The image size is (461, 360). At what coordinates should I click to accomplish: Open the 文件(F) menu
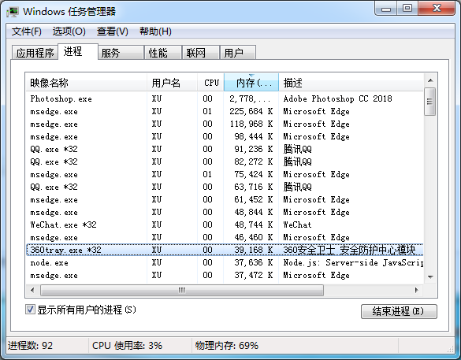pyautogui.click(x=27, y=32)
